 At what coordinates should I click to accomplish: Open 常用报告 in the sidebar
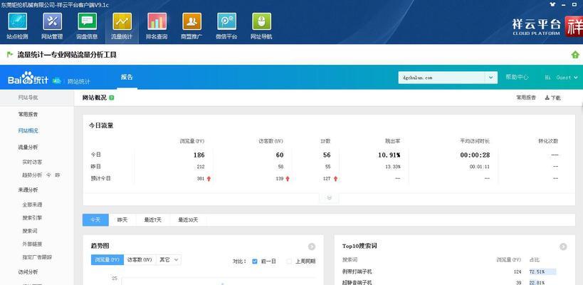tap(28, 114)
